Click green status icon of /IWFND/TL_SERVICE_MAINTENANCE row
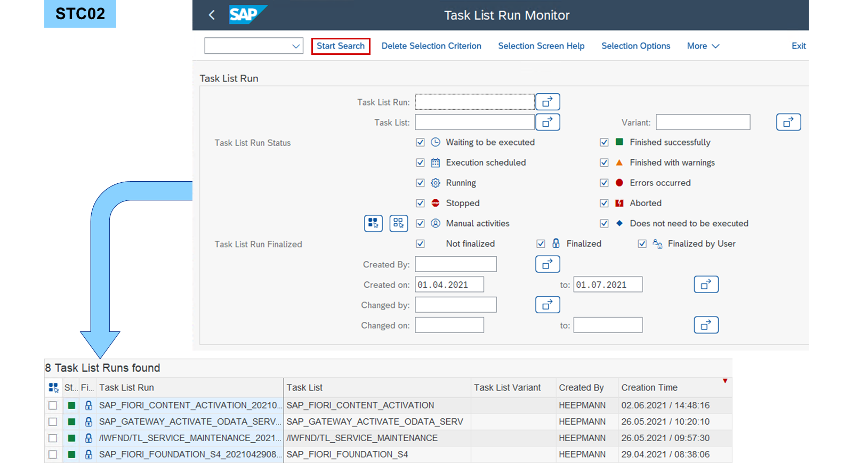Viewport: 853px width, 463px height. (71, 438)
